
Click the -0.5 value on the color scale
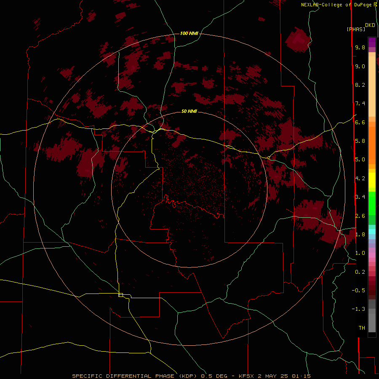pos(358,291)
